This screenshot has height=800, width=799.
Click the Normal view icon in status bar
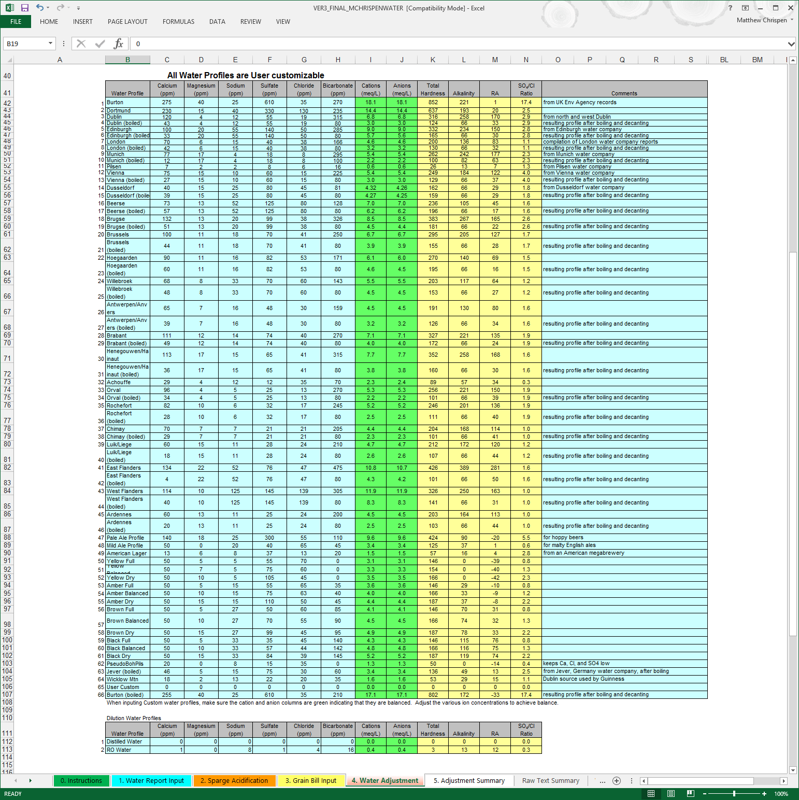(651, 793)
